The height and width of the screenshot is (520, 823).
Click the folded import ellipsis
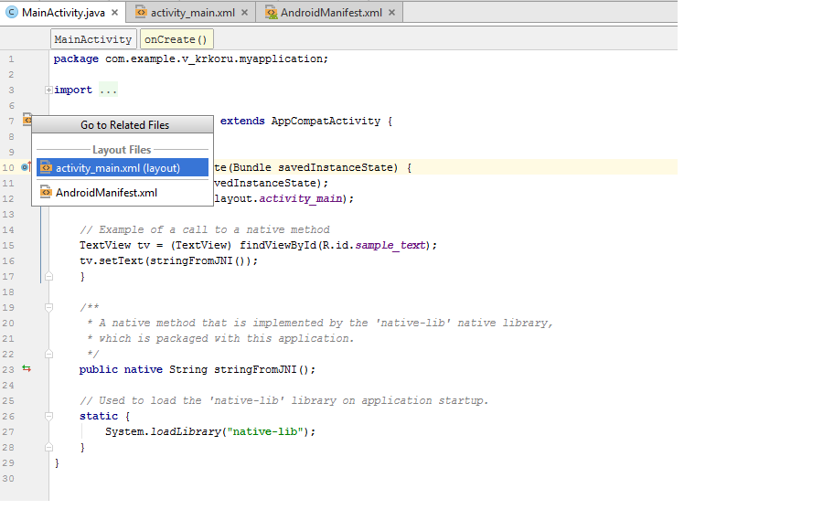[x=108, y=90]
